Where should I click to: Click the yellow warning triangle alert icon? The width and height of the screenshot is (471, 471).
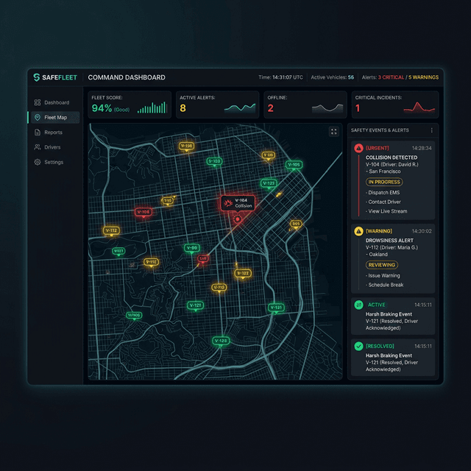358,231
